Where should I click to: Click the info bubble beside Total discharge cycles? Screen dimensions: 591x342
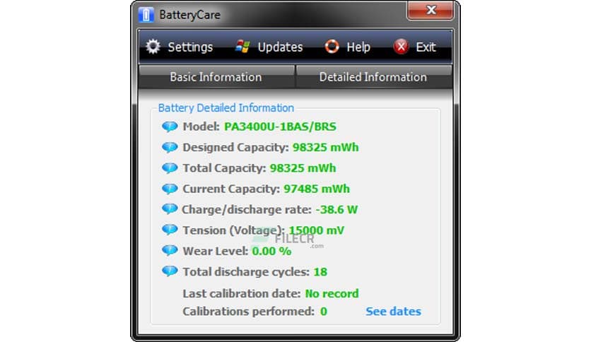click(x=170, y=271)
